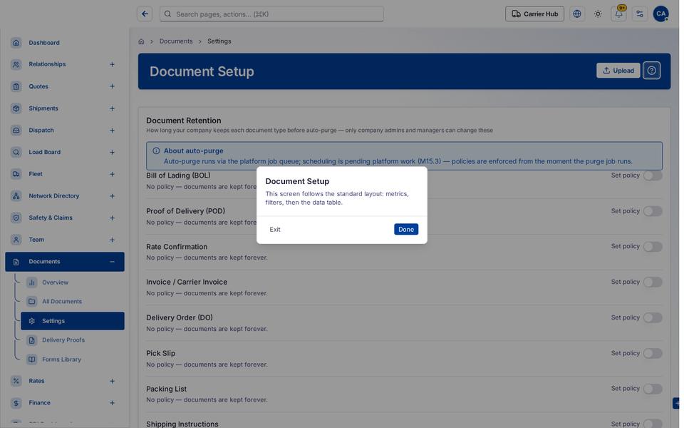This screenshot has height=428, width=684.
Task: Open Delivery Proofs submenu item
Action: pos(73,340)
